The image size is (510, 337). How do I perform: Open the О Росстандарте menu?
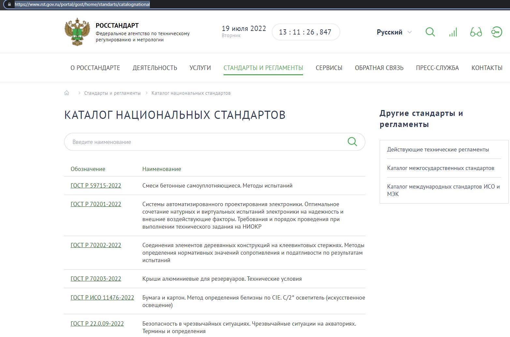click(x=95, y=68)
